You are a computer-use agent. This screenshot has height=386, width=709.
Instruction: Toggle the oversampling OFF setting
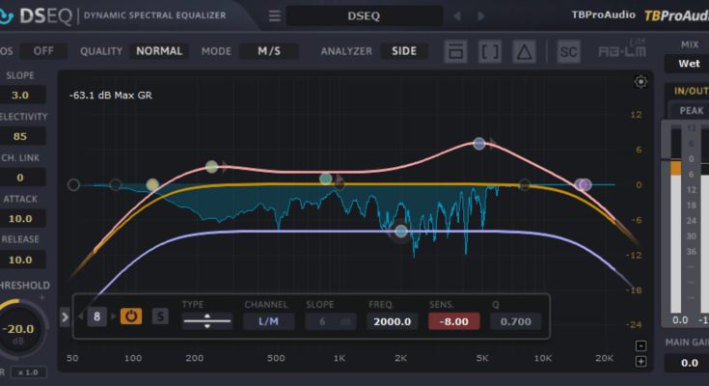[44, 51]
